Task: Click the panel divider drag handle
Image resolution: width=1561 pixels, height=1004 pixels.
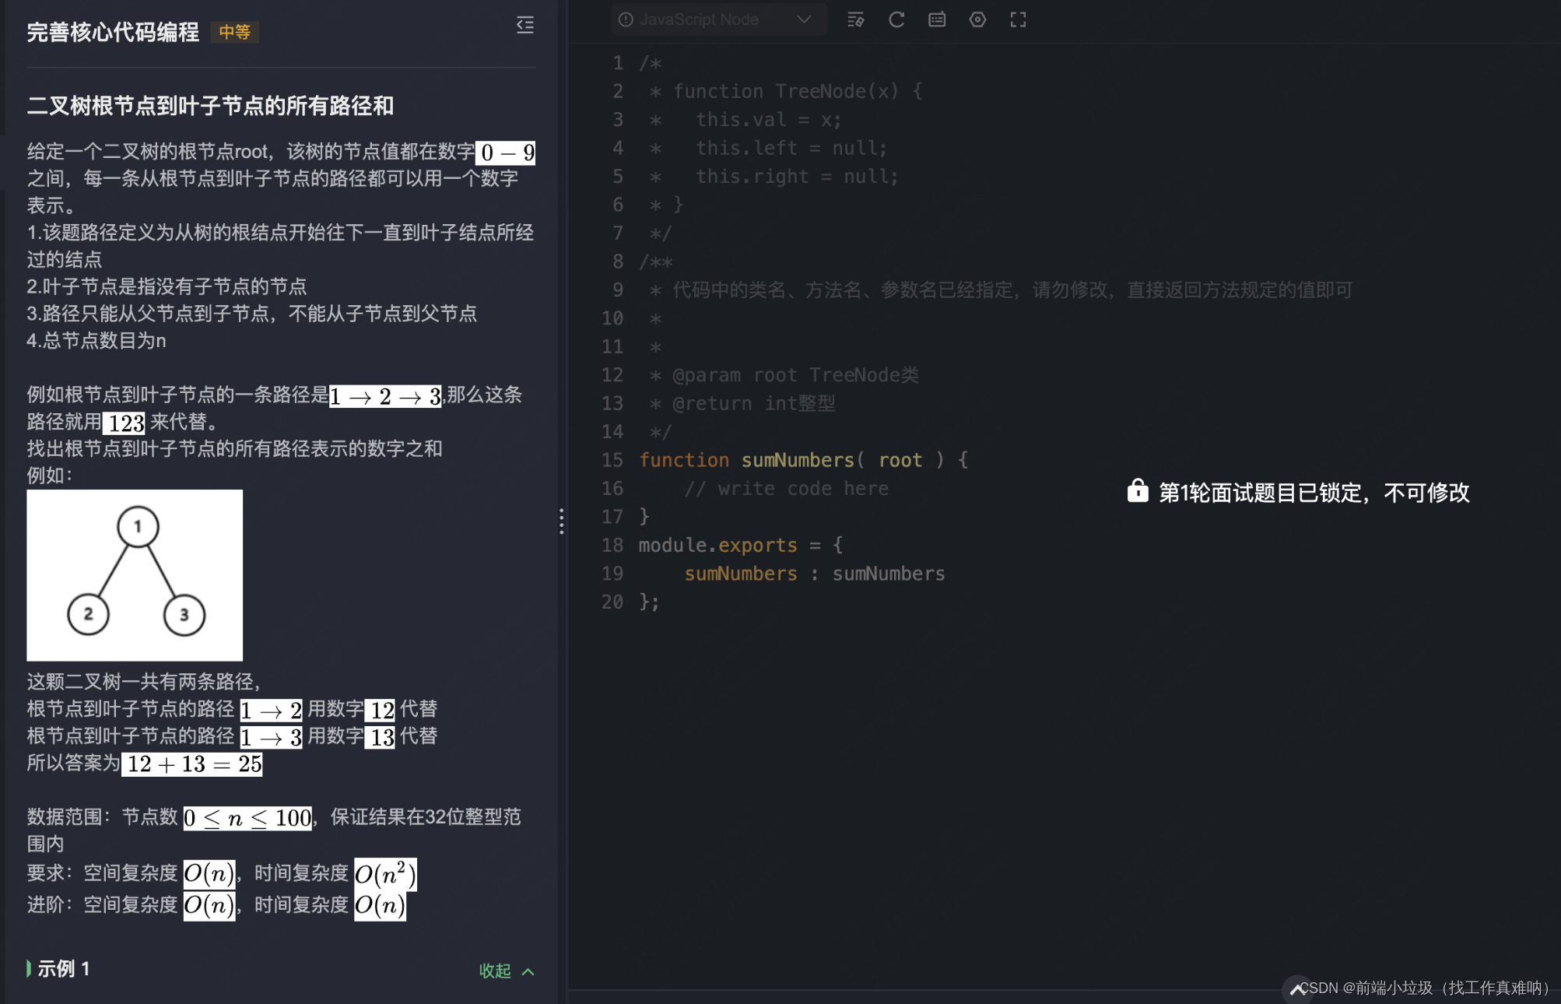Action: 561,521
